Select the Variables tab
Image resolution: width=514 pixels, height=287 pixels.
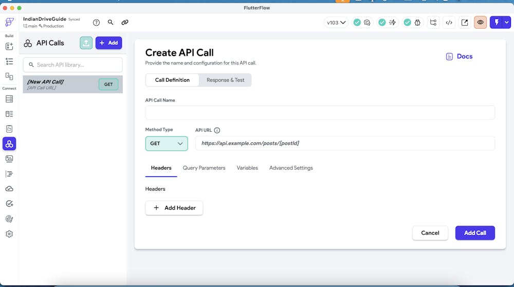[x=247, y=168]
